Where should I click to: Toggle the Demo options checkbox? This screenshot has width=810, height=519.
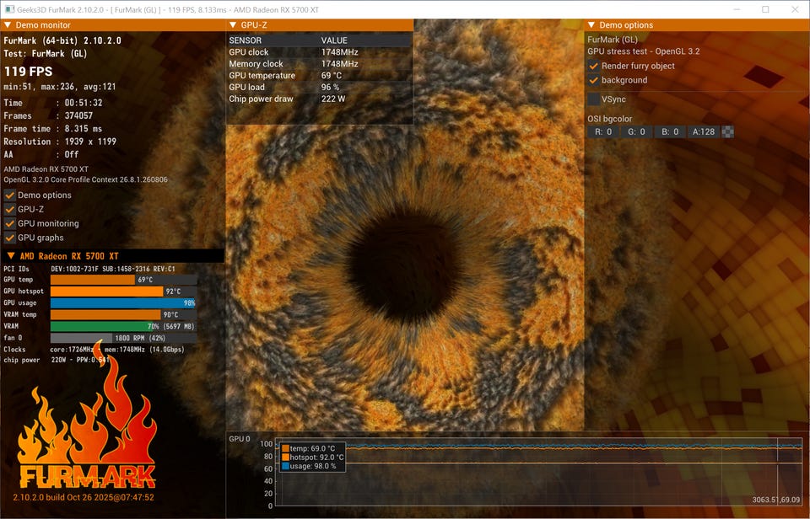[x=10, y=195]
